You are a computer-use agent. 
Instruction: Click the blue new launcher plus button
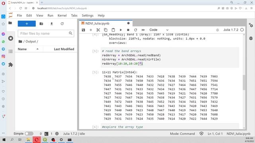(x=27, y=24)
